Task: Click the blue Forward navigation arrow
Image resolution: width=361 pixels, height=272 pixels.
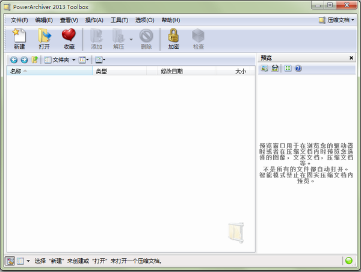Action: click(24, 60)
